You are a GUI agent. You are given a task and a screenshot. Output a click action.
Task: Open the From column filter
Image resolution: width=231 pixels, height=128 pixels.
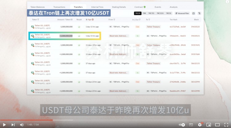114,20
